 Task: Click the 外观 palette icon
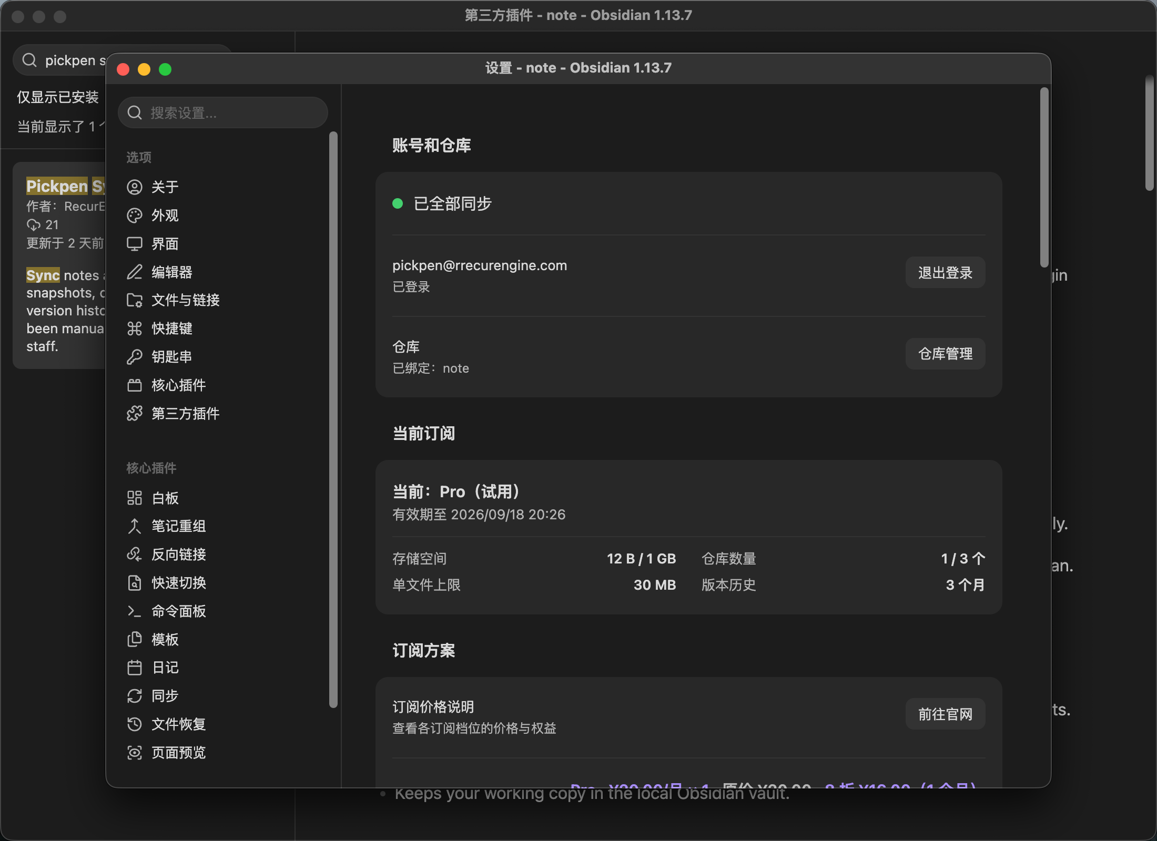coord(135,216)
